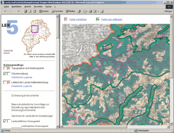Click the red X icon beside Karte schließen
Screen dimensions: 174x133
[66, 19]
